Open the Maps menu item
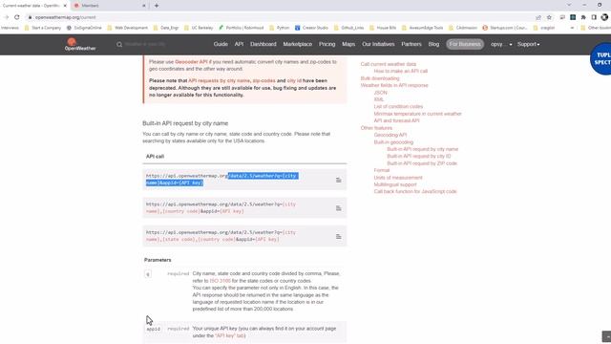 [348, 45]
